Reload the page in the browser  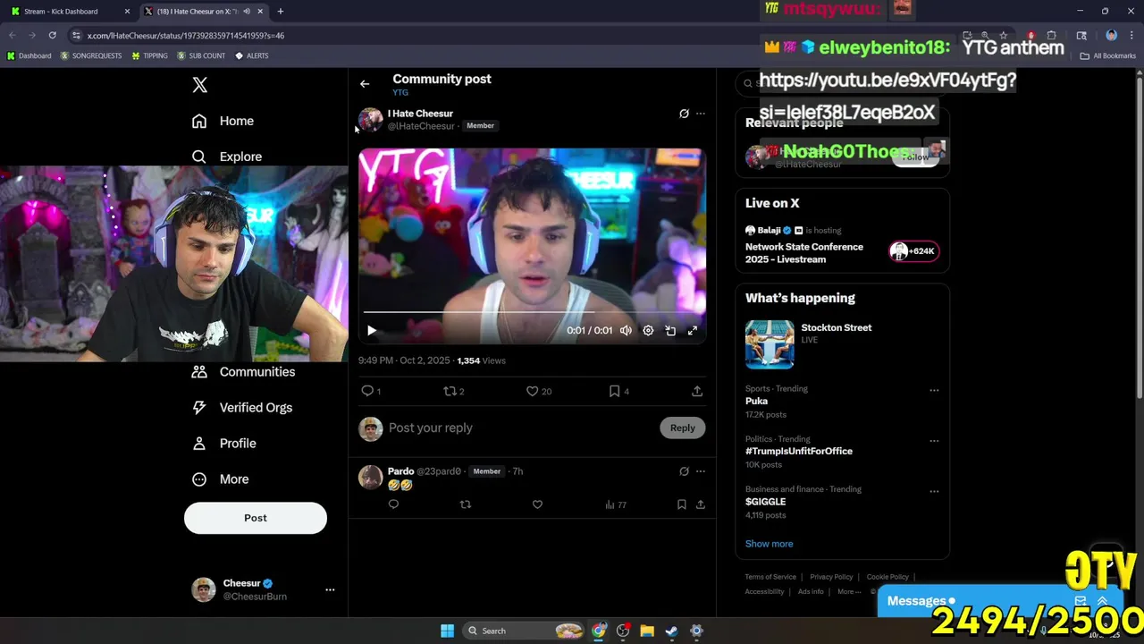(x=53, y=36)
